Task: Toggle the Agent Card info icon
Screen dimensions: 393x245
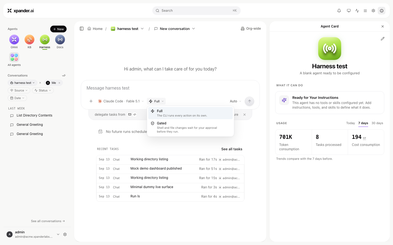Action: click(382, 11)
